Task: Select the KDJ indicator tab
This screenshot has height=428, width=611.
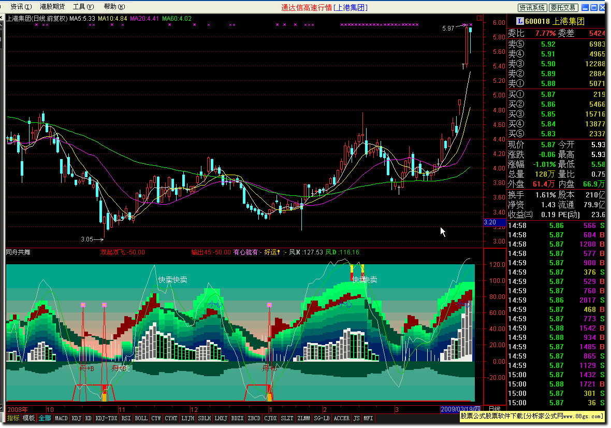Action: pyautogui.click(x=77, y=418)
